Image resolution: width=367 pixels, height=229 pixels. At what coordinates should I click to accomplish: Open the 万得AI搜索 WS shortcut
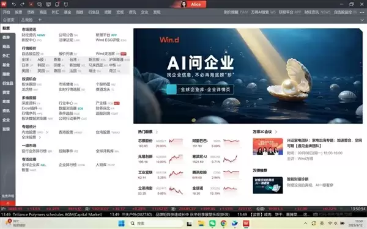[x=263, y=12]
